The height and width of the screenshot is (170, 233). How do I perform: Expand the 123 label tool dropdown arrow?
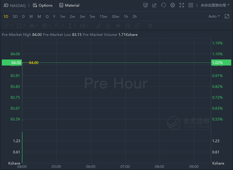88,26
